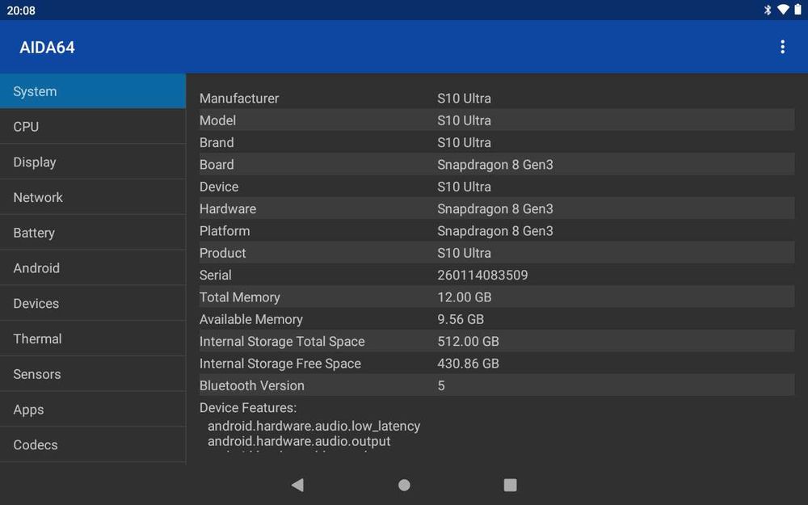Open the three-dot overflow menu

[782, 47]
